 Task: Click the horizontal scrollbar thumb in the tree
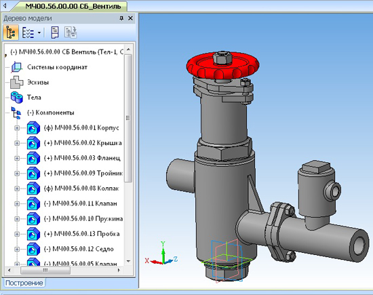click(45, 271)
